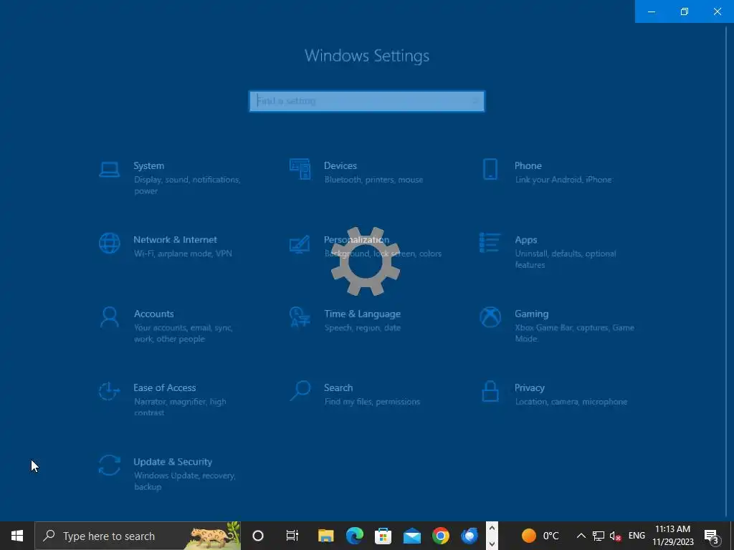
Task: Launch Mail app from taskbar
Action: pyautogui.click(x=412, y=536)
